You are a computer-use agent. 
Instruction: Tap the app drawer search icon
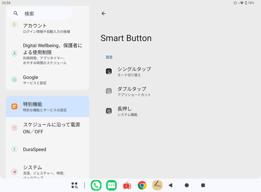[x=74, y=185]
